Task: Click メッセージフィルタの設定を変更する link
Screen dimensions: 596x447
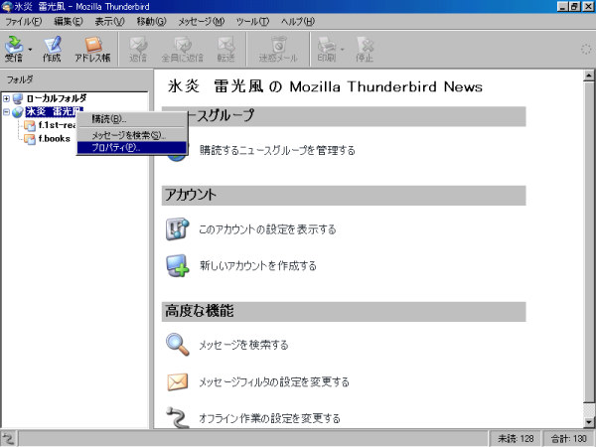Action: [x=274, y=381]
